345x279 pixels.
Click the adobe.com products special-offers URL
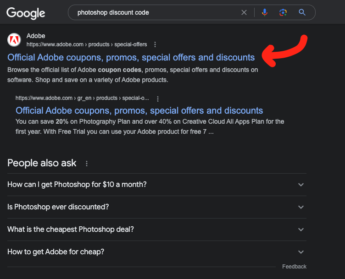87,44
